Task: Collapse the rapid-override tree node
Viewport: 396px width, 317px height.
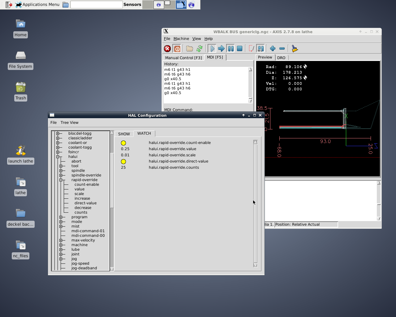Action: coord(61,180)
